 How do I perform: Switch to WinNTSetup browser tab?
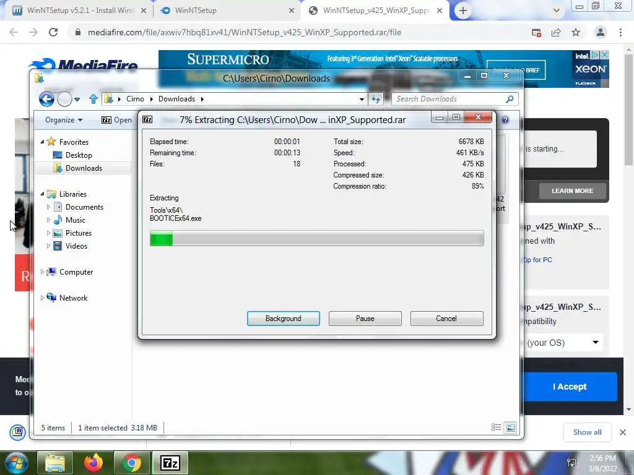pos(227,11)
